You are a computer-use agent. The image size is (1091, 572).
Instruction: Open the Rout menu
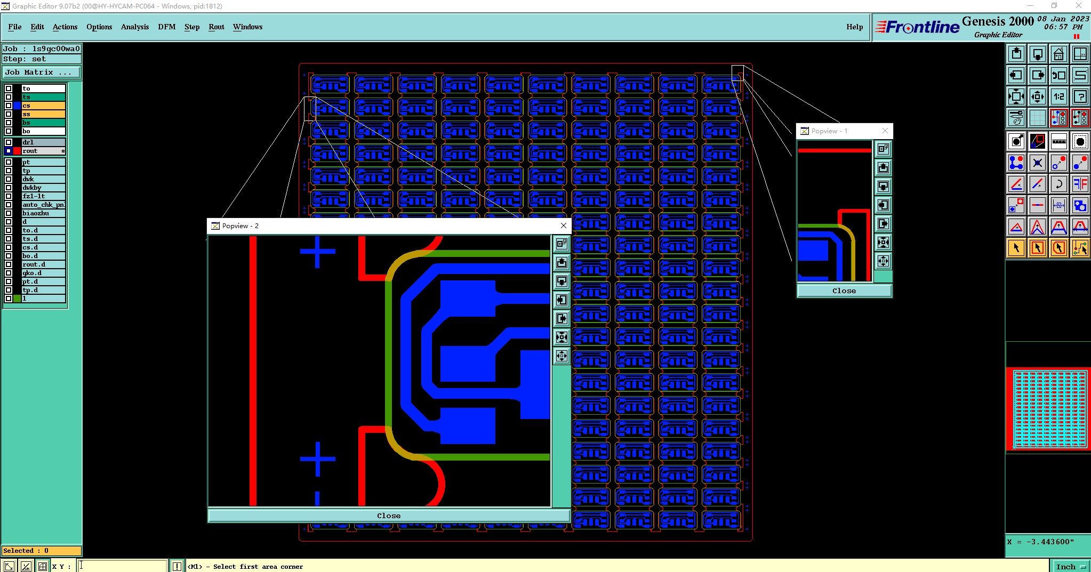click(x=216, y=27)
